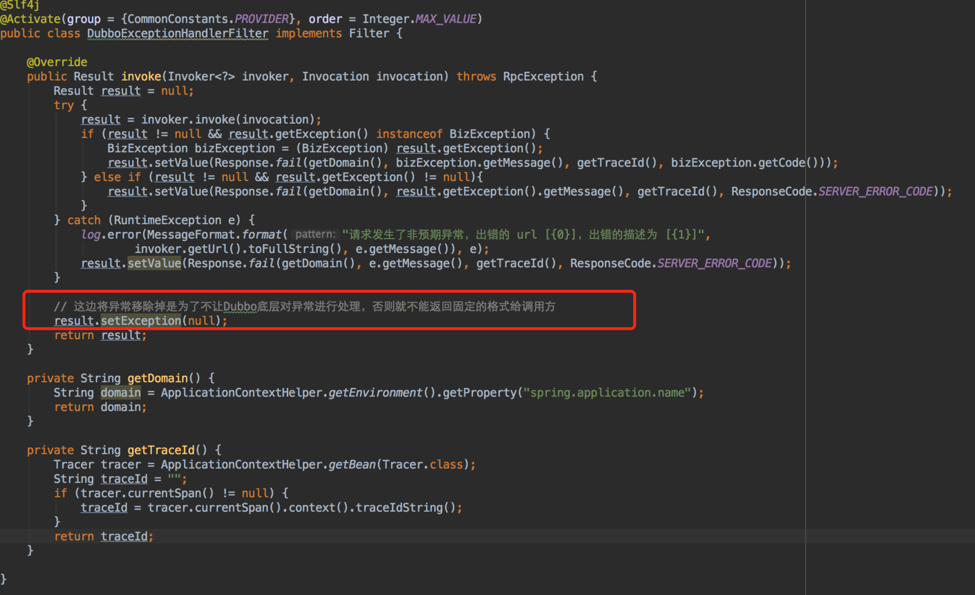Image resolution: width=975 pixels, height=595 pixels.
Task: Click the RpcException in throws clause
Action: (x=543, y=77)
